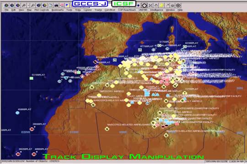Click the document page toolbar icon
This screenshot has height=164, width=247.
(x=50, y=5)
